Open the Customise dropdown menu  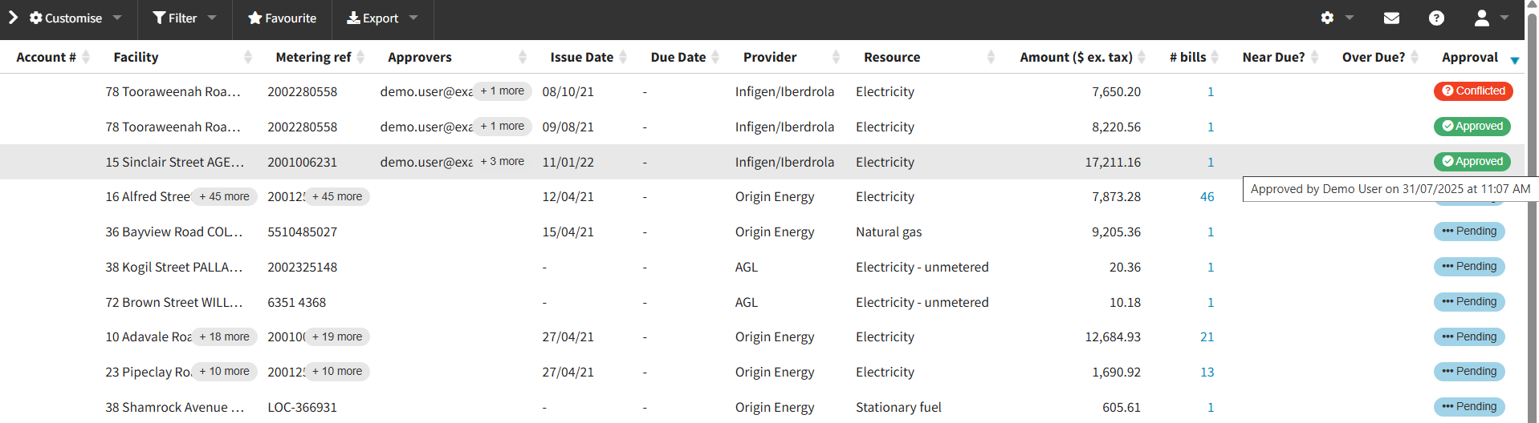pos(75,18)
